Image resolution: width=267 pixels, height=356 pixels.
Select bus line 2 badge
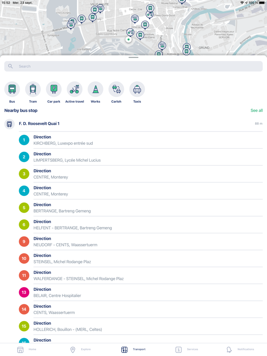click(x=24, y=157)
